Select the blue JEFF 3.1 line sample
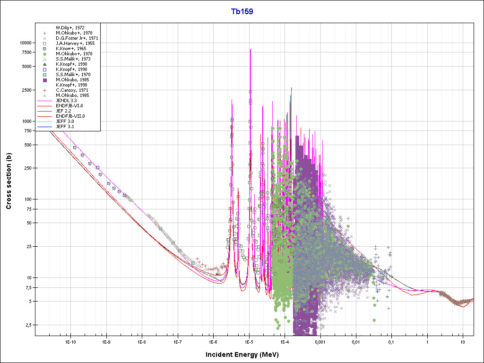 click(44, 127)
